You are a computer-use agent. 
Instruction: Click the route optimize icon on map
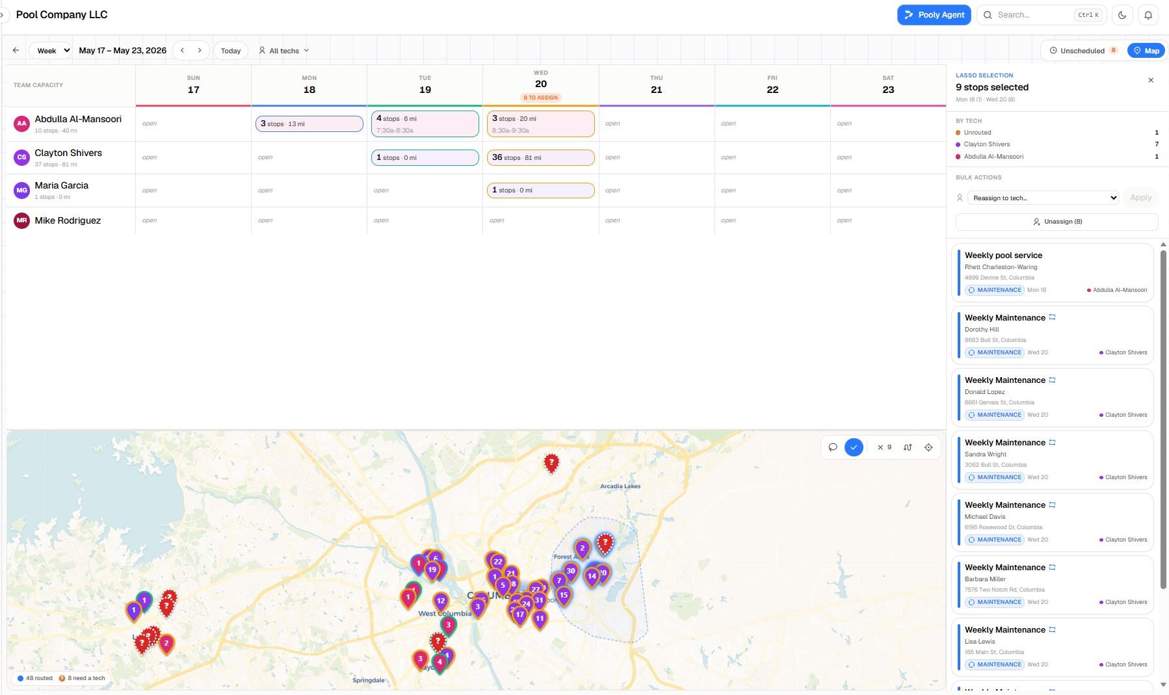tap(908, 447)
